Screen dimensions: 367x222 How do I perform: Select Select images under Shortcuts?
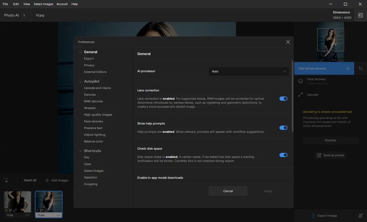[94, 171]
